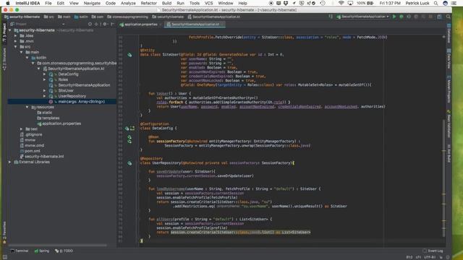The width and height of the screenshot is (463, 260).
Task: Open Search Everywhere magnifier in IDE toolbar
Action: point(449,17)
